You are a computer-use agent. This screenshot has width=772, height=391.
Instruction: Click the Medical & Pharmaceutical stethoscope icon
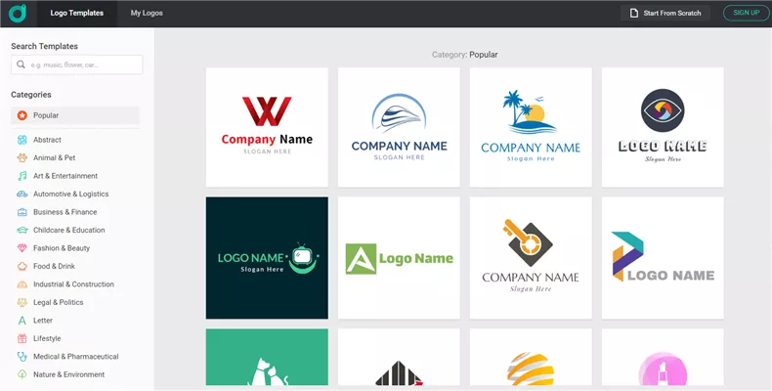(21, 357)
